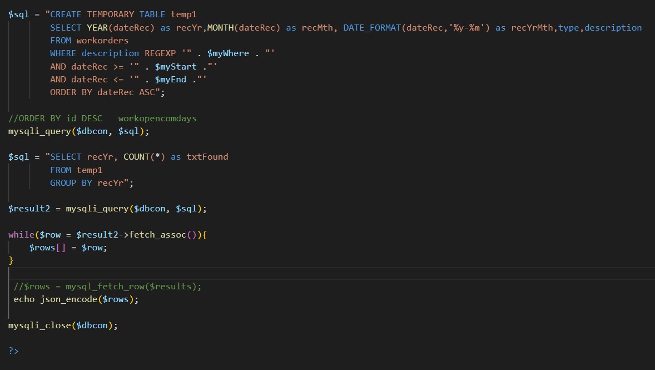Click the while keyword
This screenshot has width=655, height=370.
click(21, 235)
